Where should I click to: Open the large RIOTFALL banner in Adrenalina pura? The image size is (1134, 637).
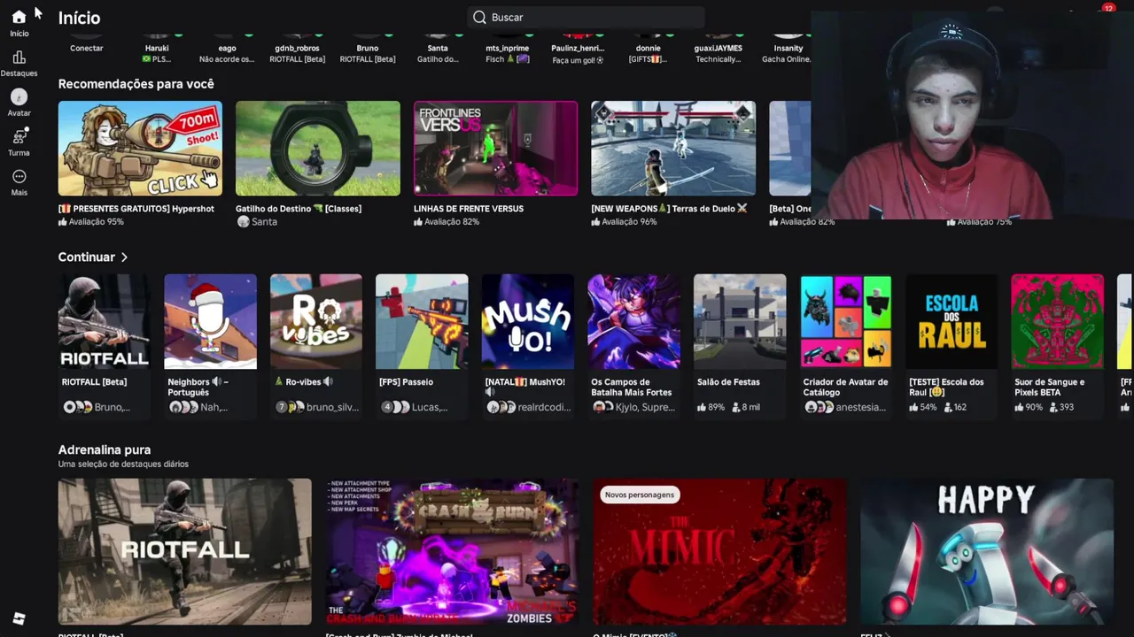click(x=185, y=552)
